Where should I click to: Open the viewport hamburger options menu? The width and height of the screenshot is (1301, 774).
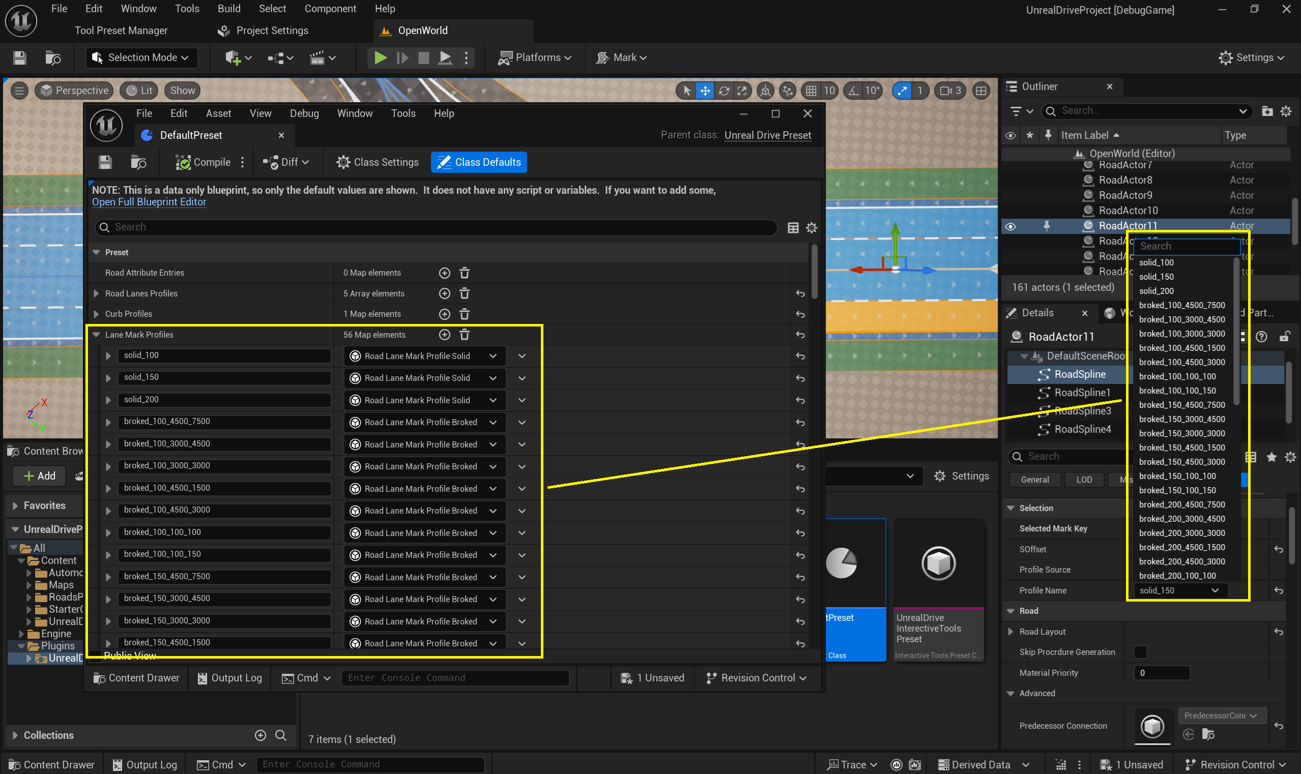[19, 91]
